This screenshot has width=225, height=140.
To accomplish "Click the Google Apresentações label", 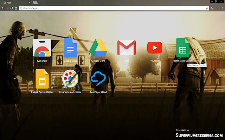I will pos(42,92).
